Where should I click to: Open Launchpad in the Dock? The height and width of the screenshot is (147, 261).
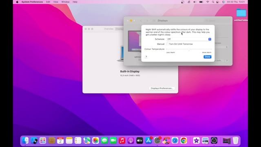(43, 140)
